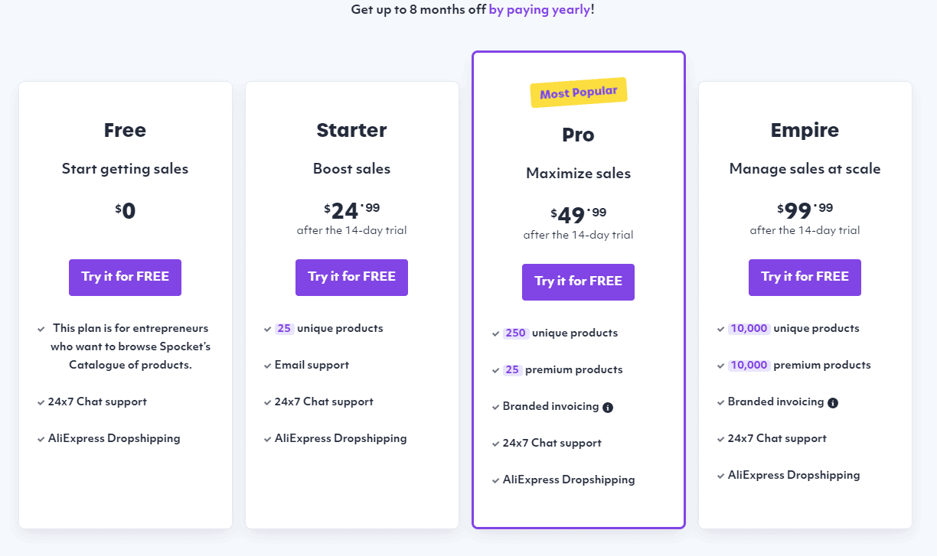Click the info icon beside Pro's Branded invoicing
This screenshot has height=556, width=937.
pos(608,407)
